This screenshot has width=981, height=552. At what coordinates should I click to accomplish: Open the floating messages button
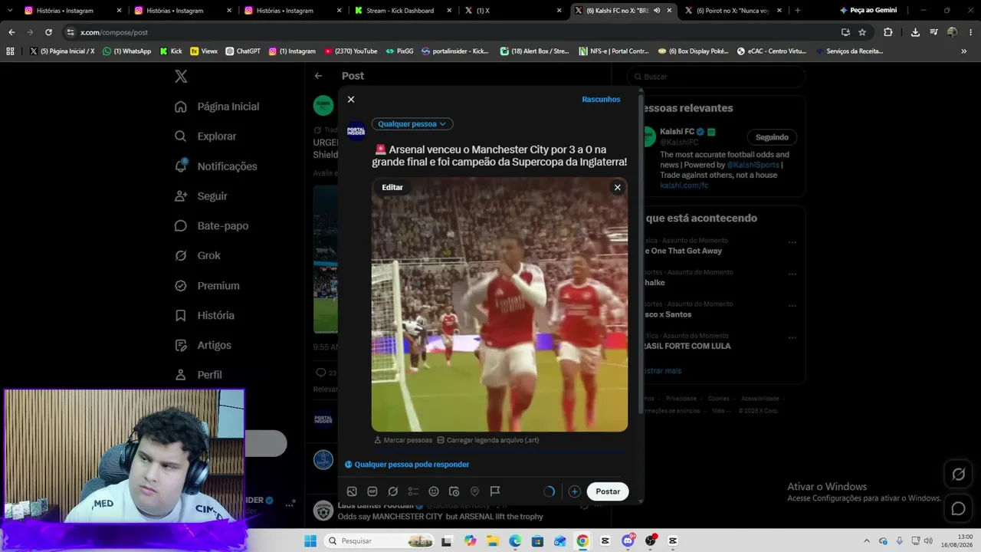(x=959, y=508)
